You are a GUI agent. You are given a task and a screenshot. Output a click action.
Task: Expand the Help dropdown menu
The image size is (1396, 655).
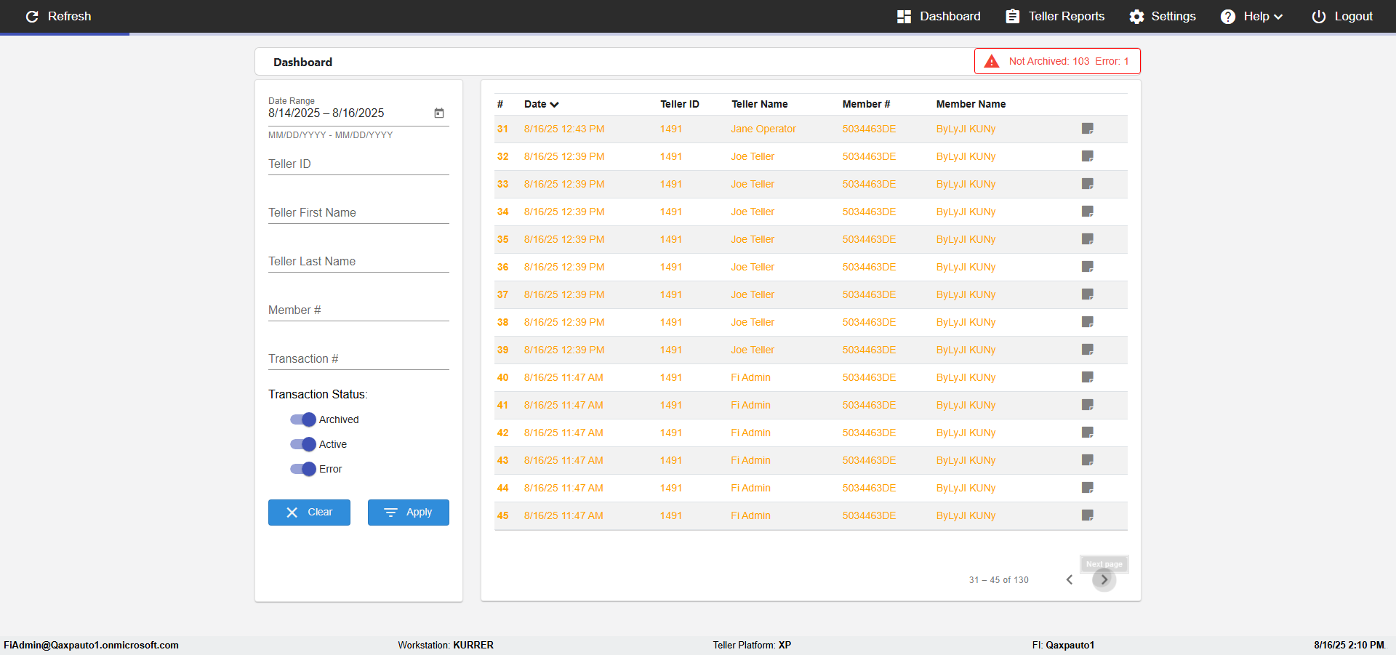tap(1251, 16)
